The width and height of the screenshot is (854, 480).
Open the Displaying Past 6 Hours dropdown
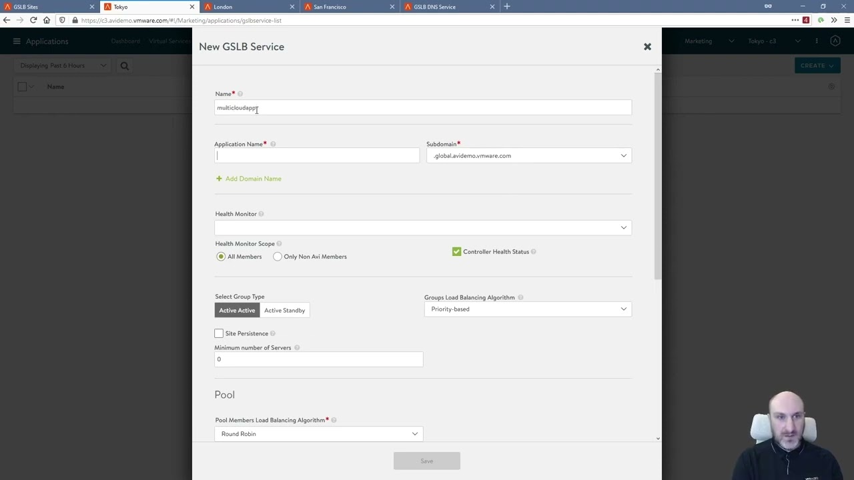[x=63, y=66]
